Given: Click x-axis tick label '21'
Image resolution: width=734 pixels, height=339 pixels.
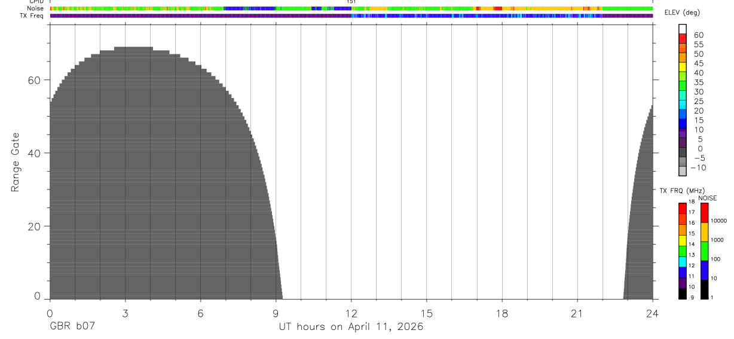Looking at the screenshot, I should pyautogui.click(x=577, y=313).
